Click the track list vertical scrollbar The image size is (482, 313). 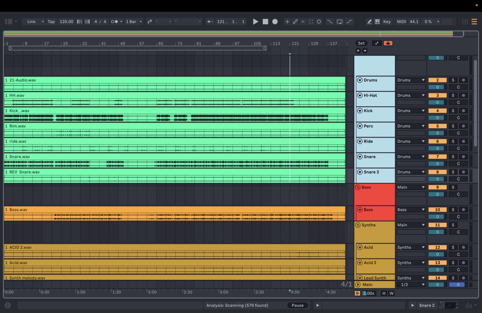tap(475, 103)
